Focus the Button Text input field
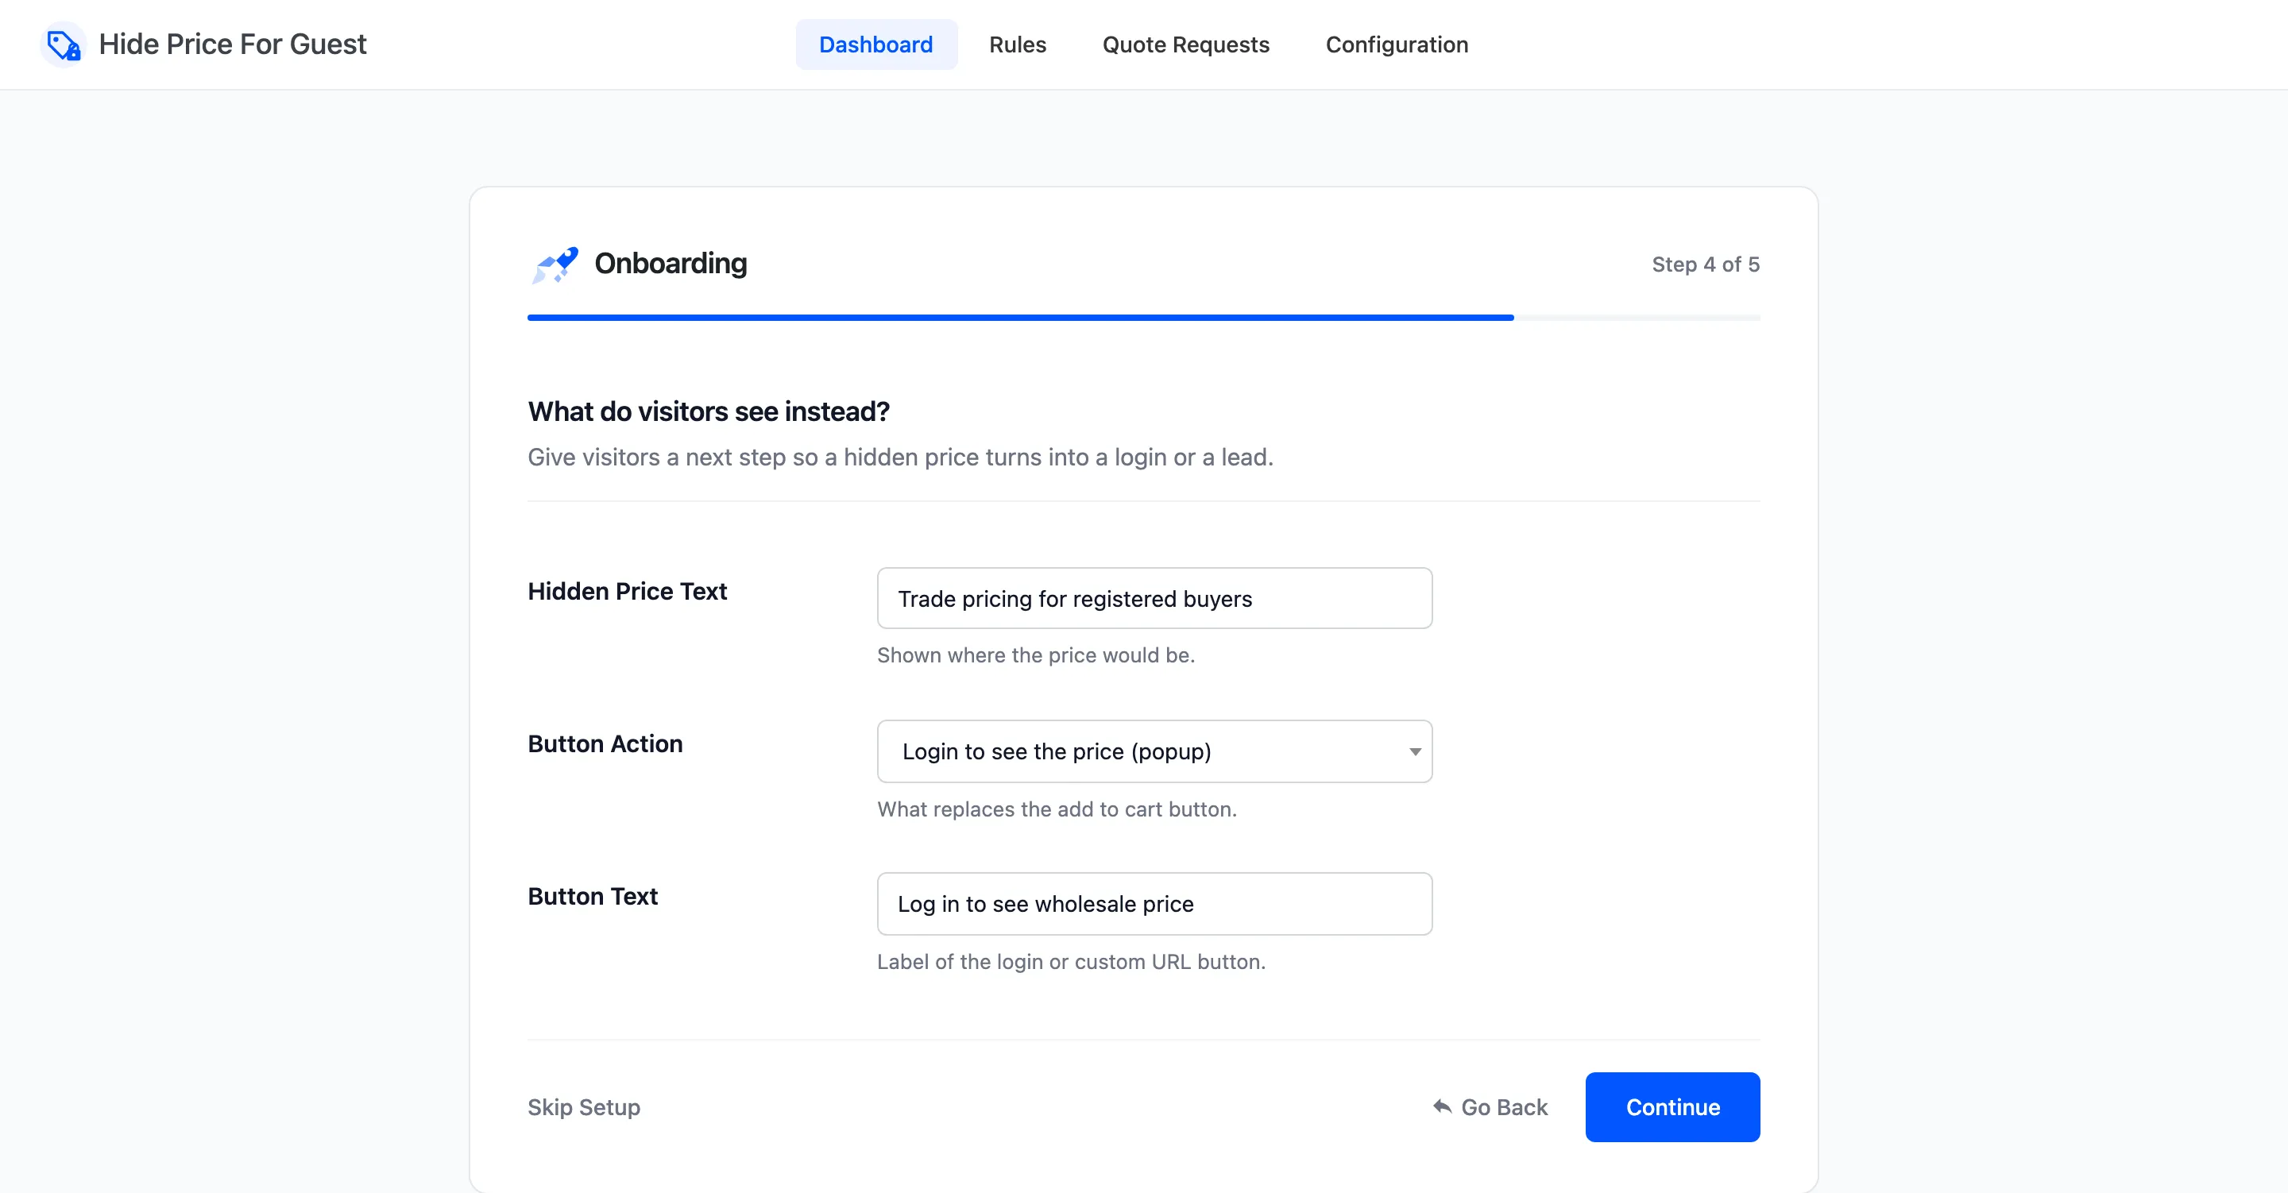This screenshot has width=2288, height=1193. click(x=1154, y=903)
